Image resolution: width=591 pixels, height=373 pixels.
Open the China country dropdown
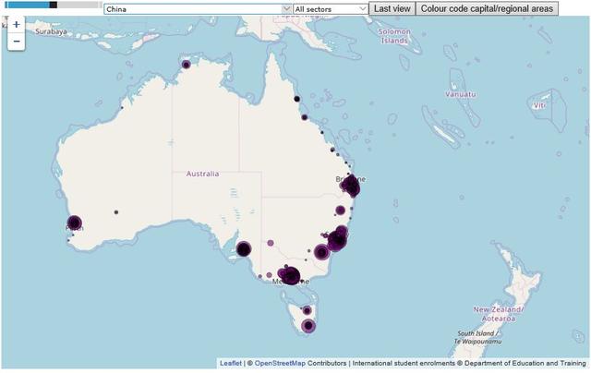coord(198,9)
